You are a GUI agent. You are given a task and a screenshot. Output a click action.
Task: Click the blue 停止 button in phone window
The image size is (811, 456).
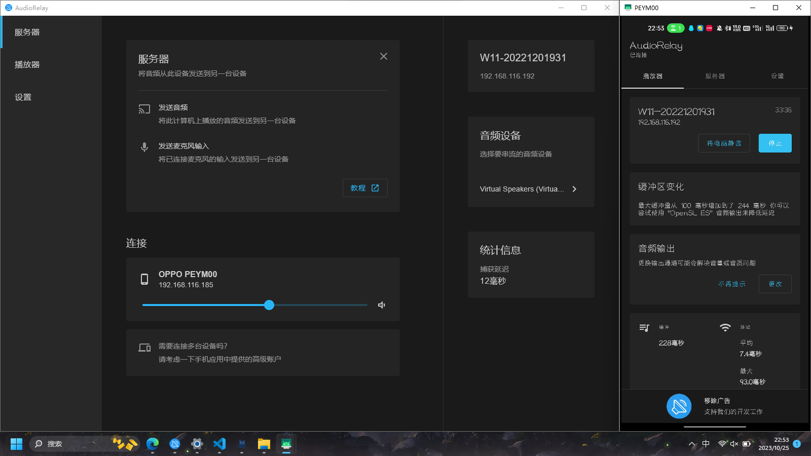tap(775, 143)
